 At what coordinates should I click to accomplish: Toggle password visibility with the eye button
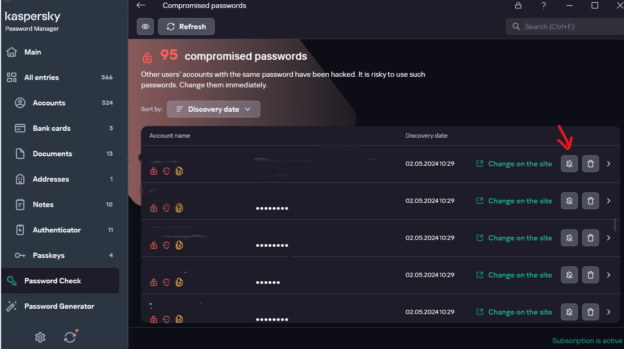coord(145,26)
